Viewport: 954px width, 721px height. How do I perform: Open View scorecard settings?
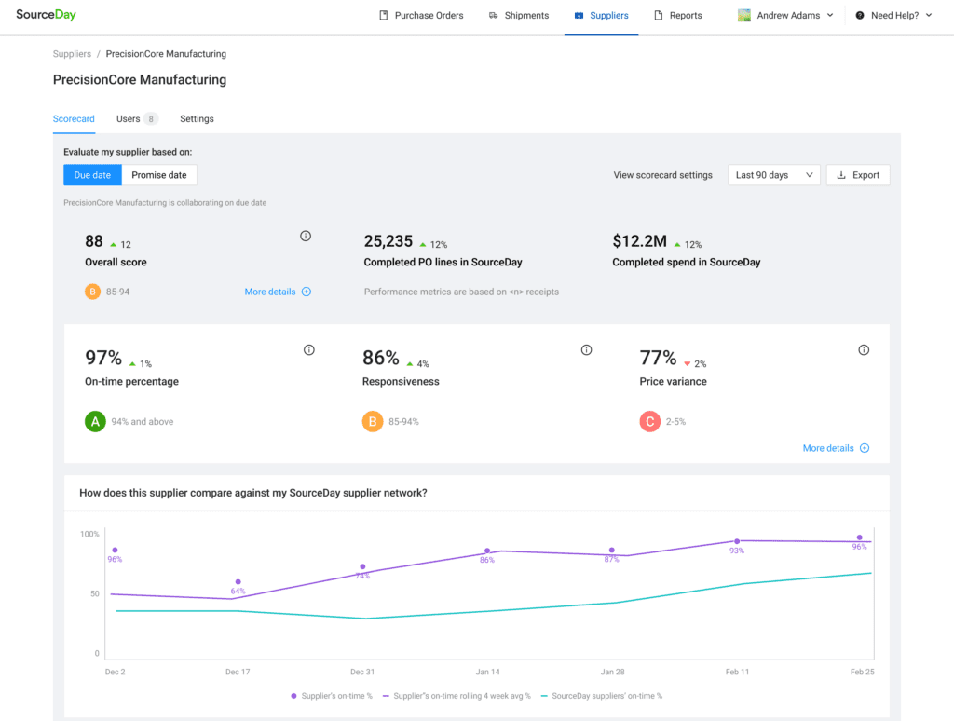click(x=662, y=174)
